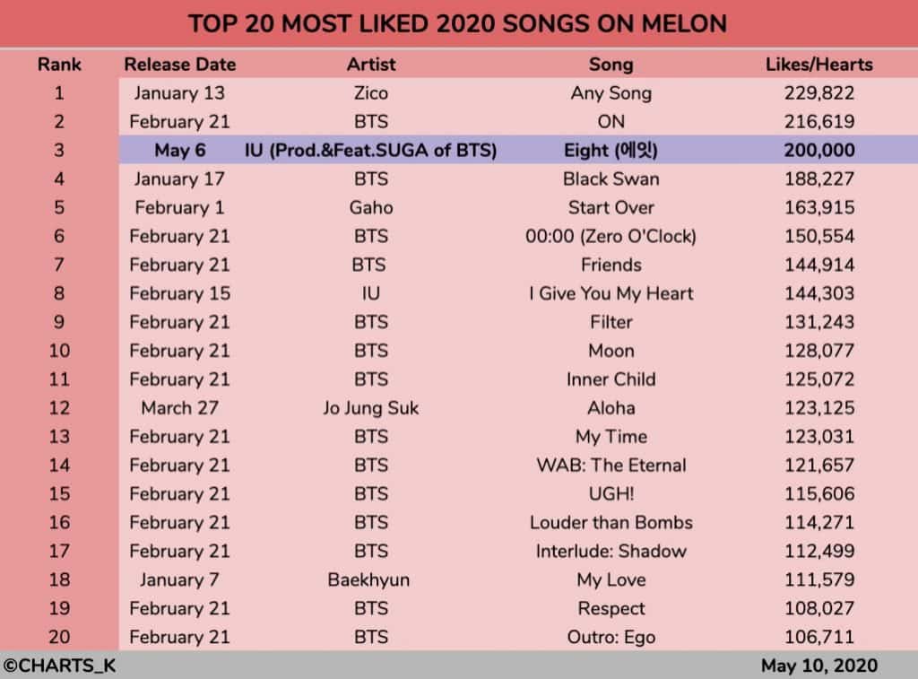The image size is (918, 679).
Task: Click the Rank column header
Action: click(x=59, y=65)
